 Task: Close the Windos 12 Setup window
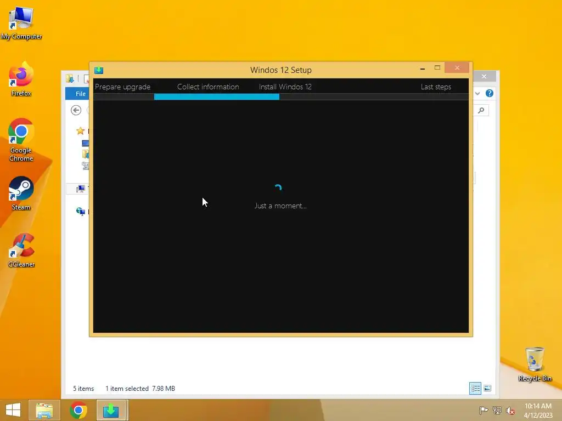pos(457,67)
